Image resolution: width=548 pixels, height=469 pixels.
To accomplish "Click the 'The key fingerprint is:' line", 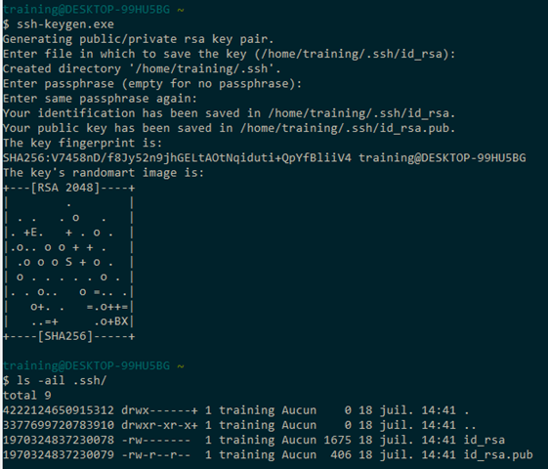I will point(82,143).
